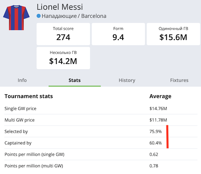Click the Barcelona jersey icon
This screenshot has height=174, width=201.
tap(16, 18)
